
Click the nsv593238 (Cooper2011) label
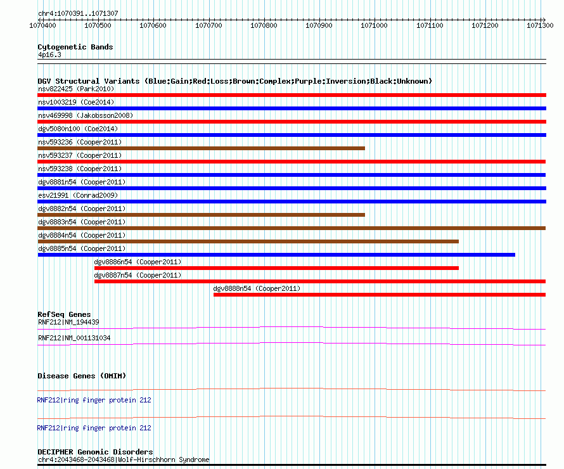[x=80, y=169]
